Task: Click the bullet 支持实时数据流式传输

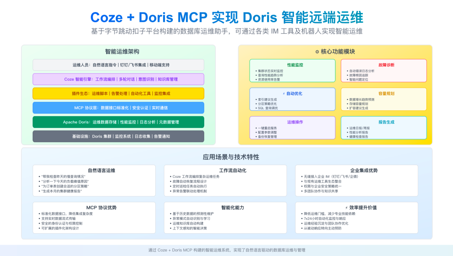Action: 58,219
